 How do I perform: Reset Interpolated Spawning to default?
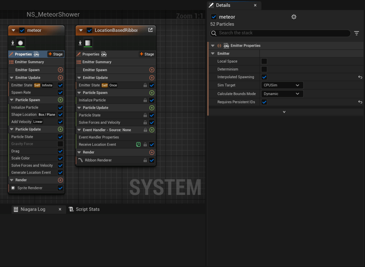pyautogui.click(x=360, y=77)
